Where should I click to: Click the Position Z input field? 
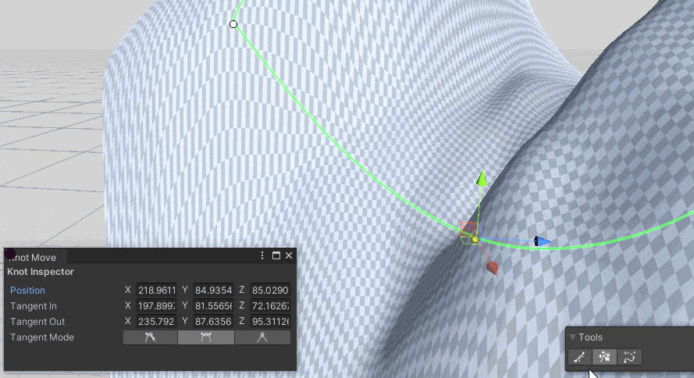[270, 291]
